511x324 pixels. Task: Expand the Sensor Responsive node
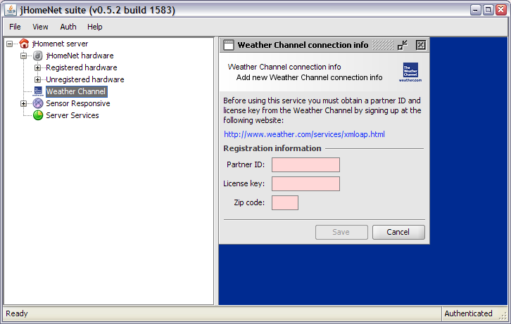[23, 103]
